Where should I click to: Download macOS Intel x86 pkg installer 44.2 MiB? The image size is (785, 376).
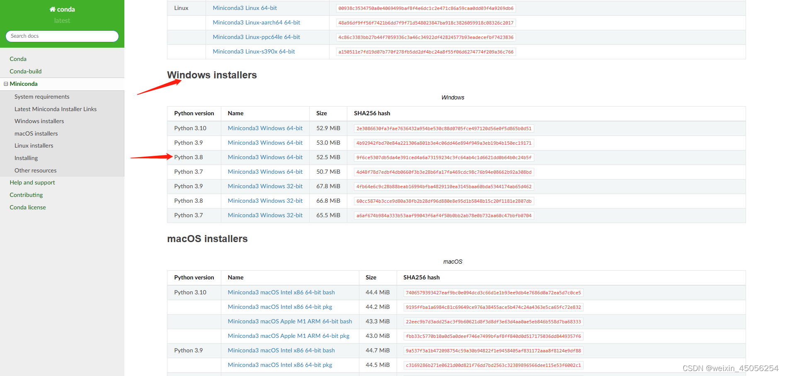pyautogui.click(x=280, y=307)
